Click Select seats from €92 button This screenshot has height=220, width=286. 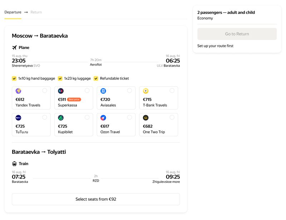tap(96, 199)
